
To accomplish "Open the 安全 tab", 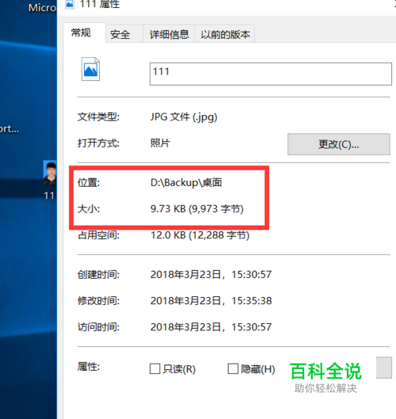I will click(125, 34).
